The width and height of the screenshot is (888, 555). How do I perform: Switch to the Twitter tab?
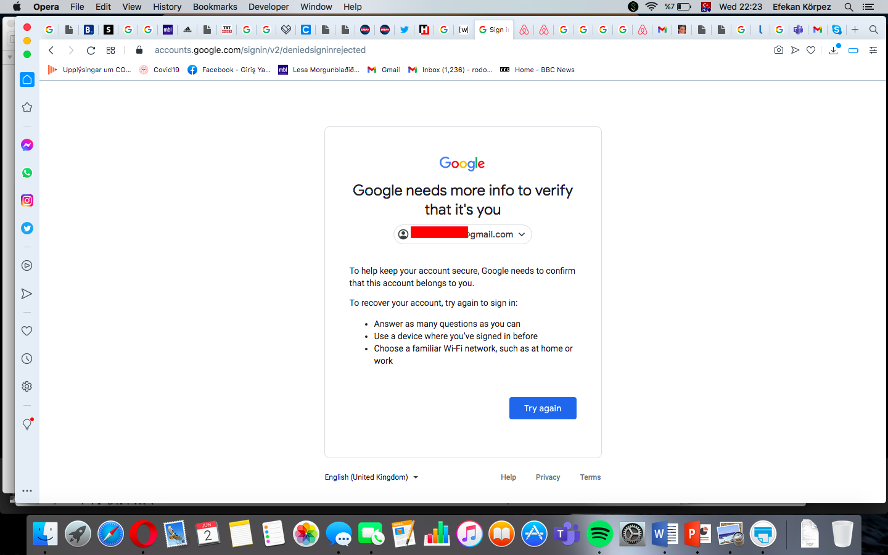(405, 30)
